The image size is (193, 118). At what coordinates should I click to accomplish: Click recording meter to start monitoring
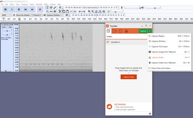(x=90, y=8)
